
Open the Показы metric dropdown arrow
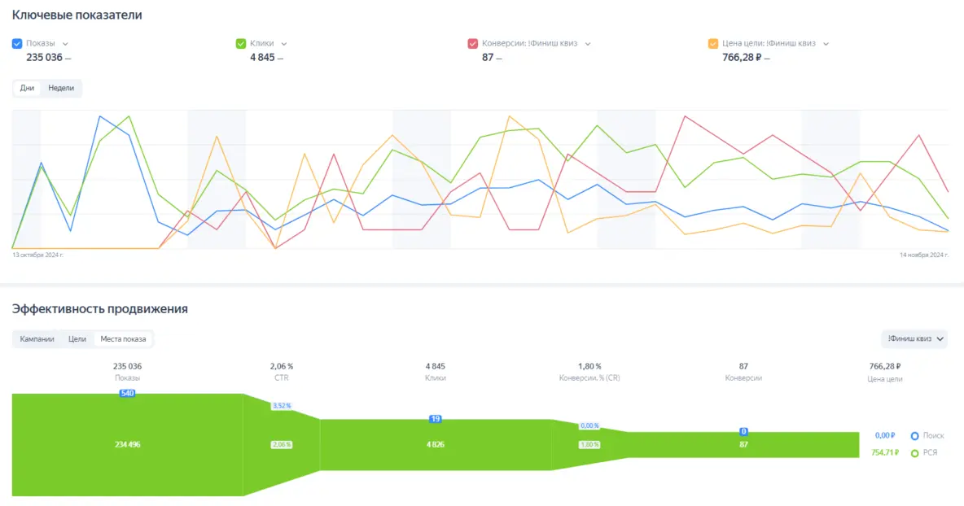(x=65, y=44)
